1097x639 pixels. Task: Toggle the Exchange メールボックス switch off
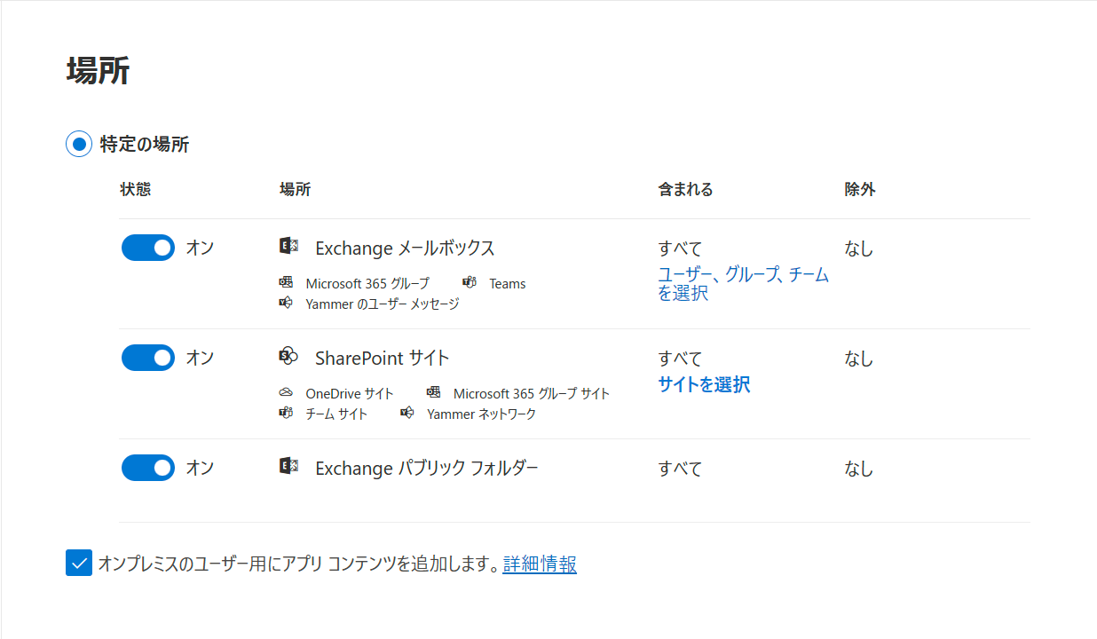point(148,248)
